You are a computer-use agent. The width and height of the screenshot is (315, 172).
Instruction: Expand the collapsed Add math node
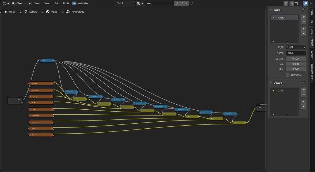point(42,61)
